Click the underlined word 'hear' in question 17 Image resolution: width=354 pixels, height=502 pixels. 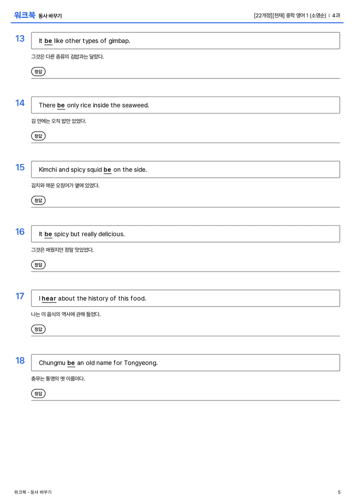tap(49, 298)
